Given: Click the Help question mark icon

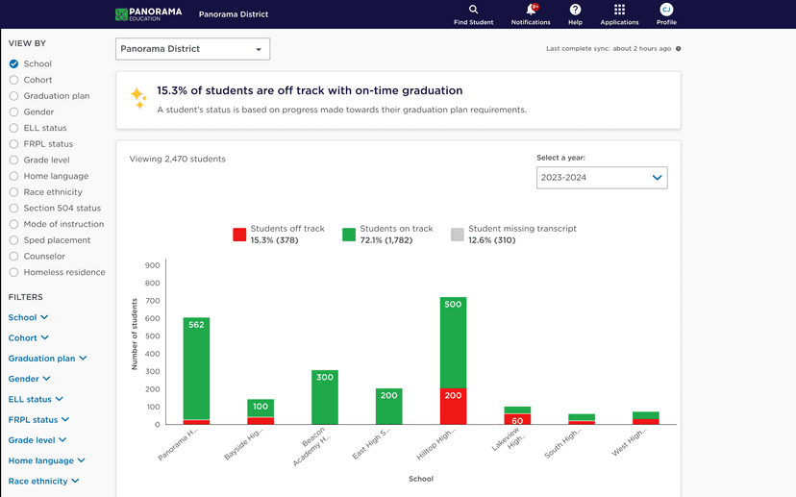Looking at the screenshot, I should coord(575,10).
